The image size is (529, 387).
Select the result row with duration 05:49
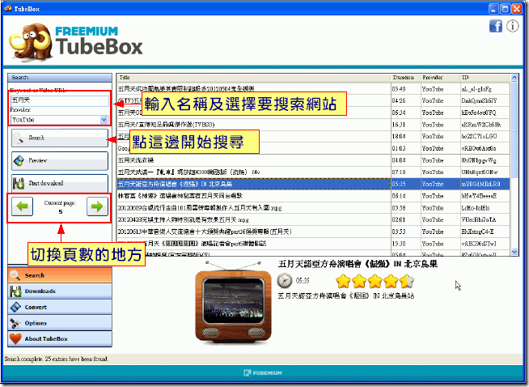(314, 89)
